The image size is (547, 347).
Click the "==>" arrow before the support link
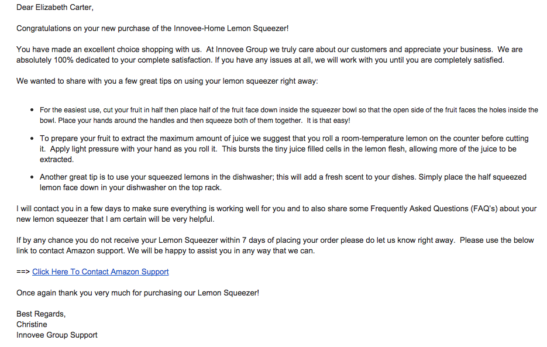click(23, 272)
